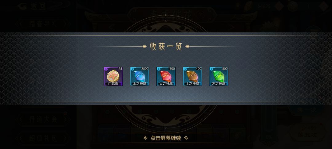Click the left chevron of 踏春寻礼
332x149 pixels.
[x=21, y=24]
